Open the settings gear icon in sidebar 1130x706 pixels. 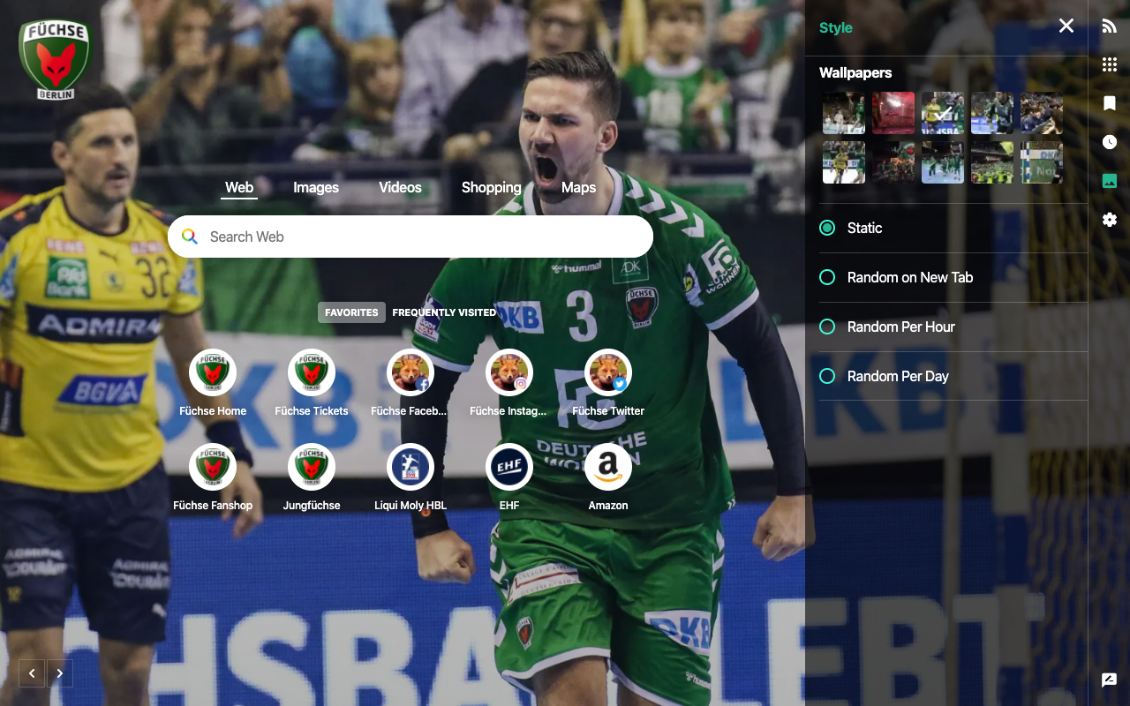pos(1110,220)
